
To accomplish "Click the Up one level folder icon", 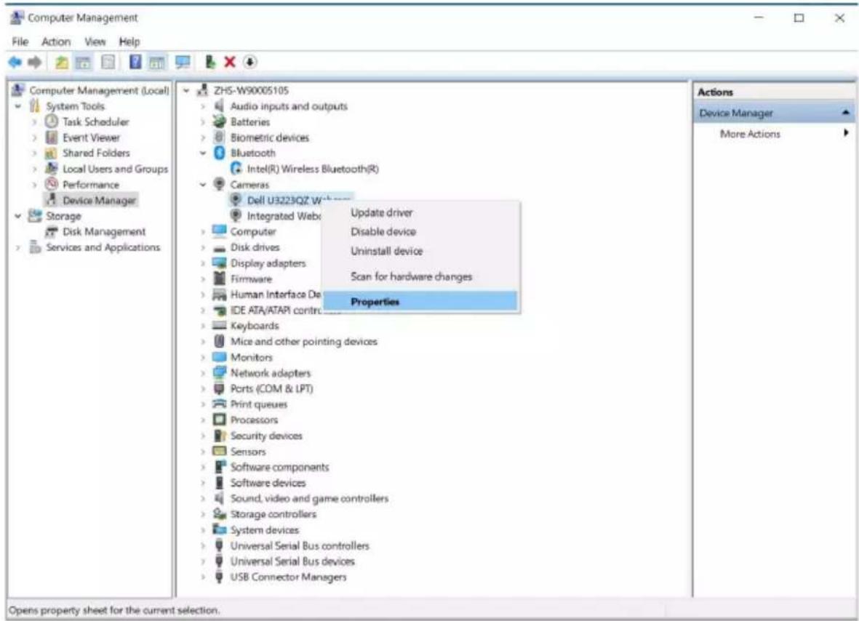I will coord(61,63).
